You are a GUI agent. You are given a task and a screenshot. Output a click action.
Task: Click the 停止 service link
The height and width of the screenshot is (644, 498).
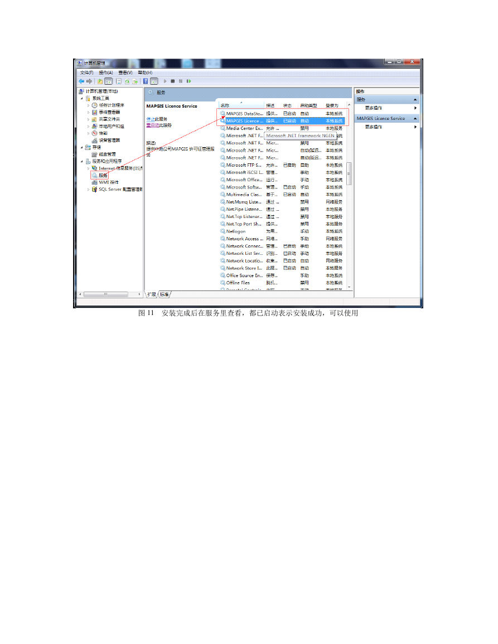coord(151,119)
